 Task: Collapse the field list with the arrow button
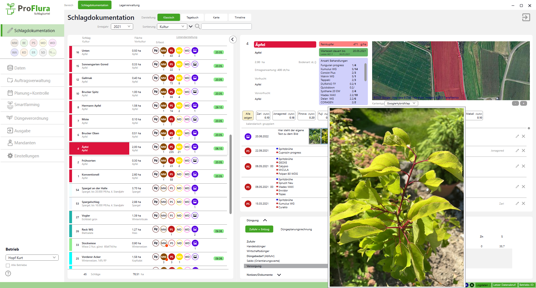point(233,40)
